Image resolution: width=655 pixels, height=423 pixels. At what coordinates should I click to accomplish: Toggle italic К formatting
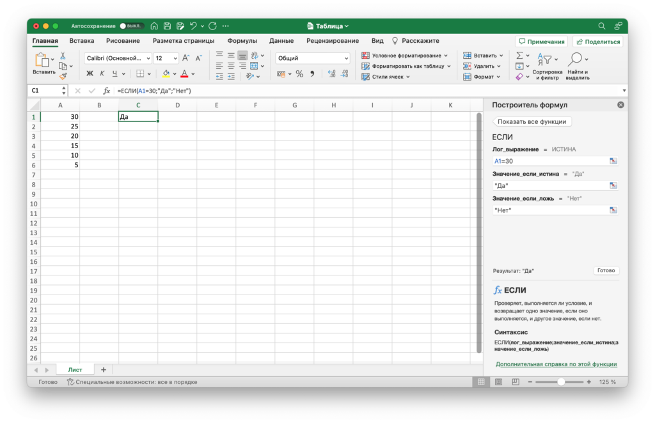point(102,74)
